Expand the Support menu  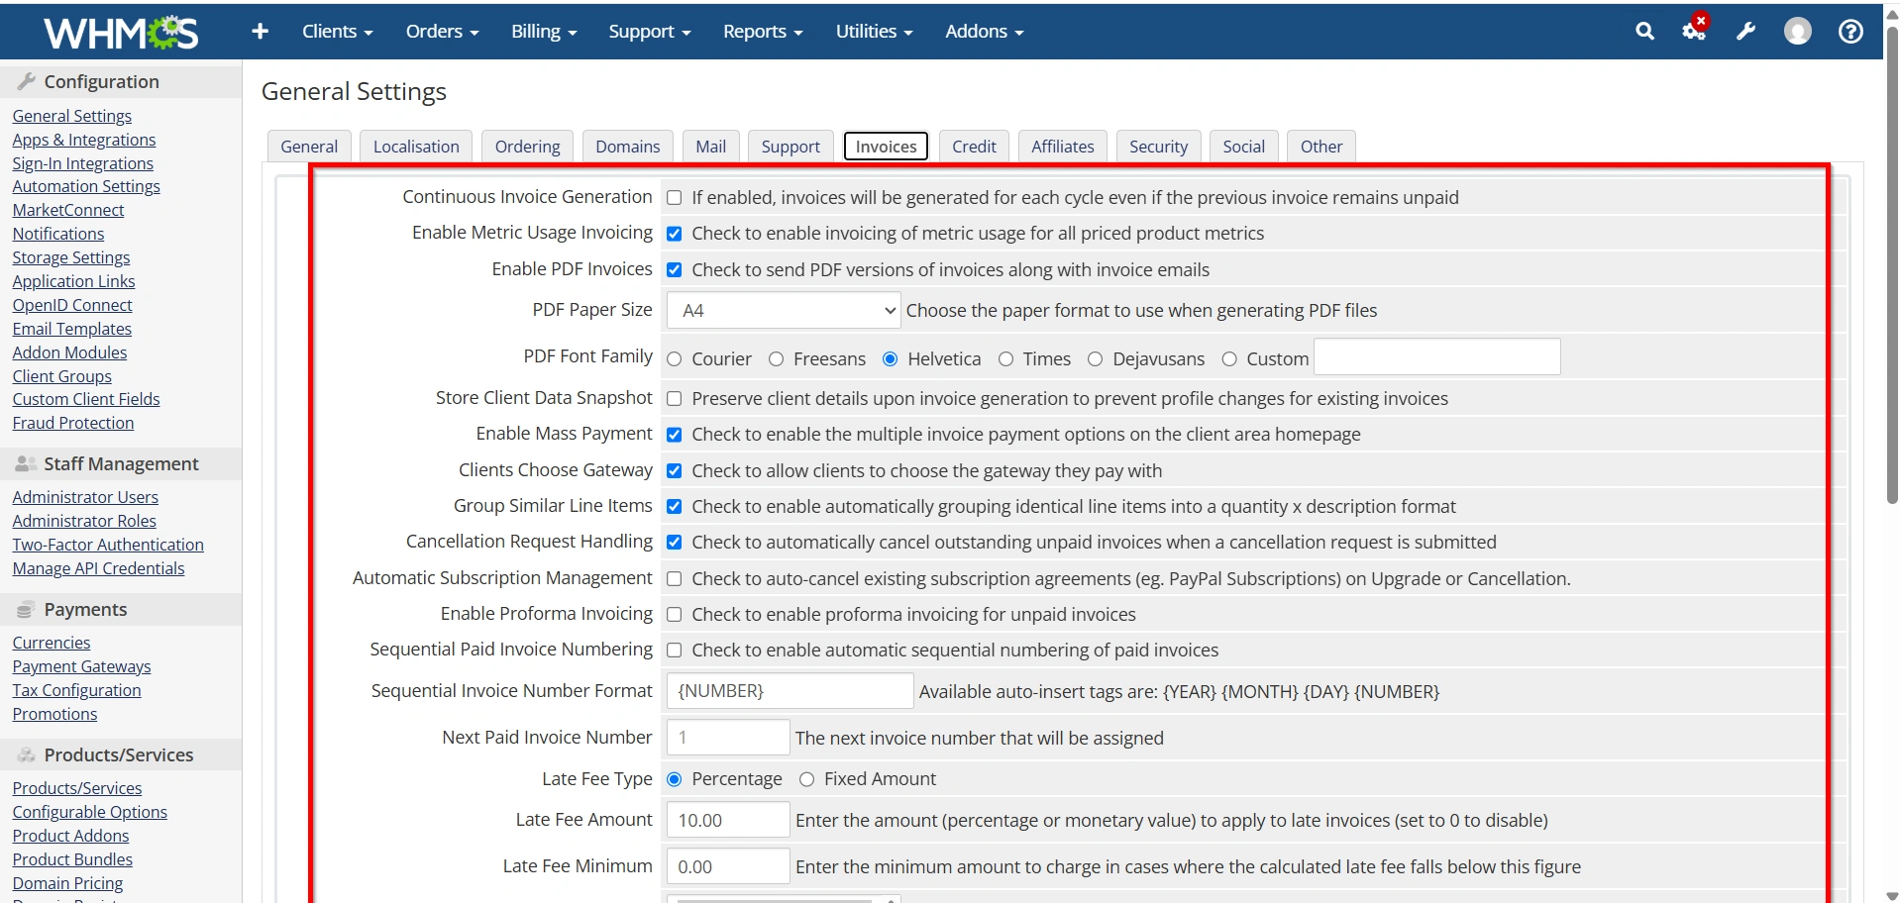(650, 32)
